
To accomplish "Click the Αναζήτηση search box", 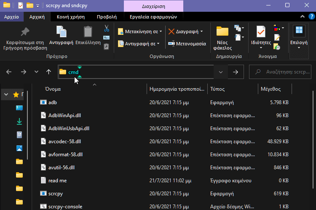I will 280,72.
